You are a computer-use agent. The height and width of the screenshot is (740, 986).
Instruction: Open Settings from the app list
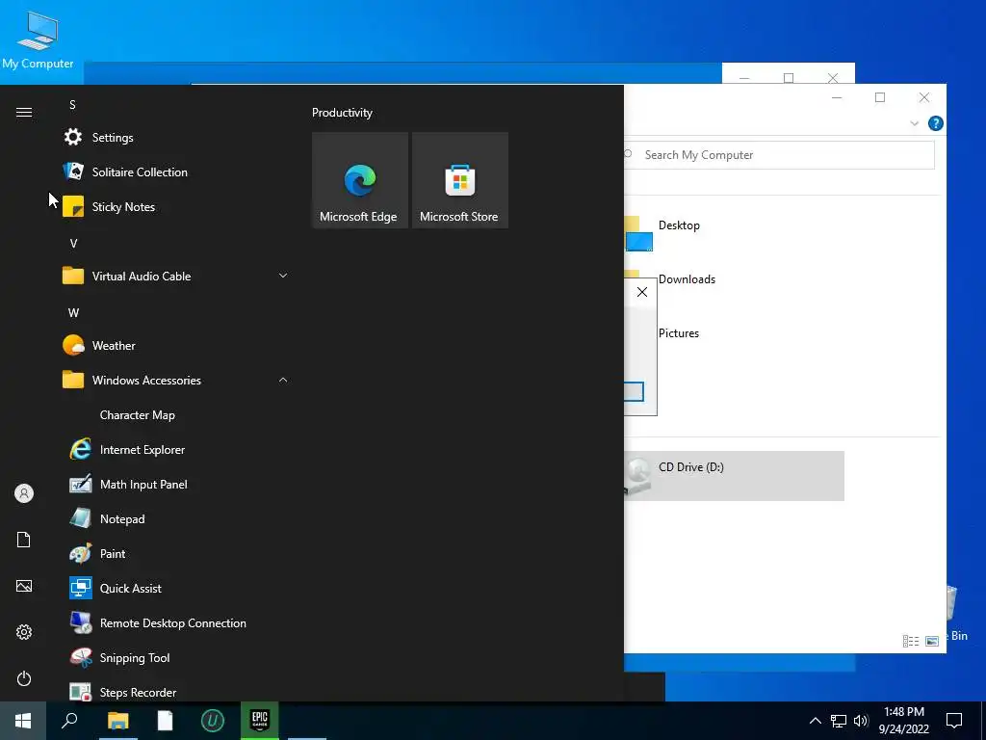pyautogui.click(x=176, y=137)
